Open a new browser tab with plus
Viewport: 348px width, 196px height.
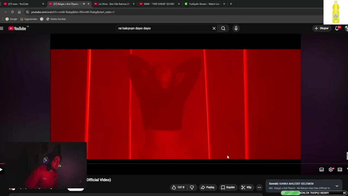231,4
